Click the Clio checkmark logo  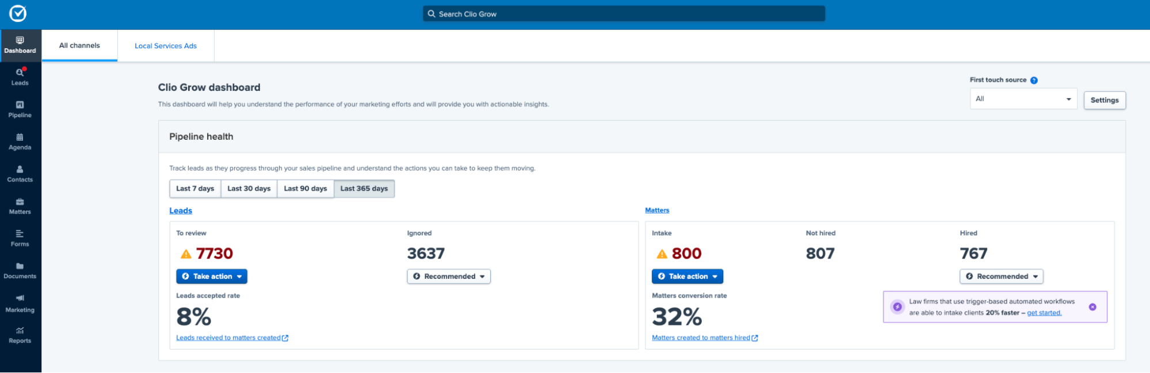click(x=18, y=13)
